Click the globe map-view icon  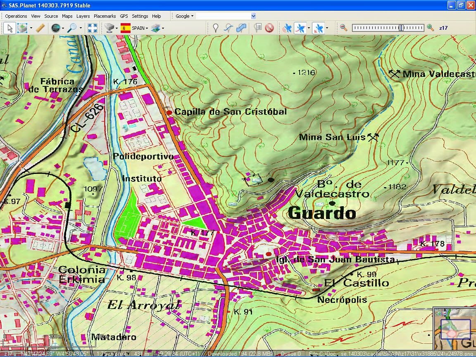tap(56, 28)
